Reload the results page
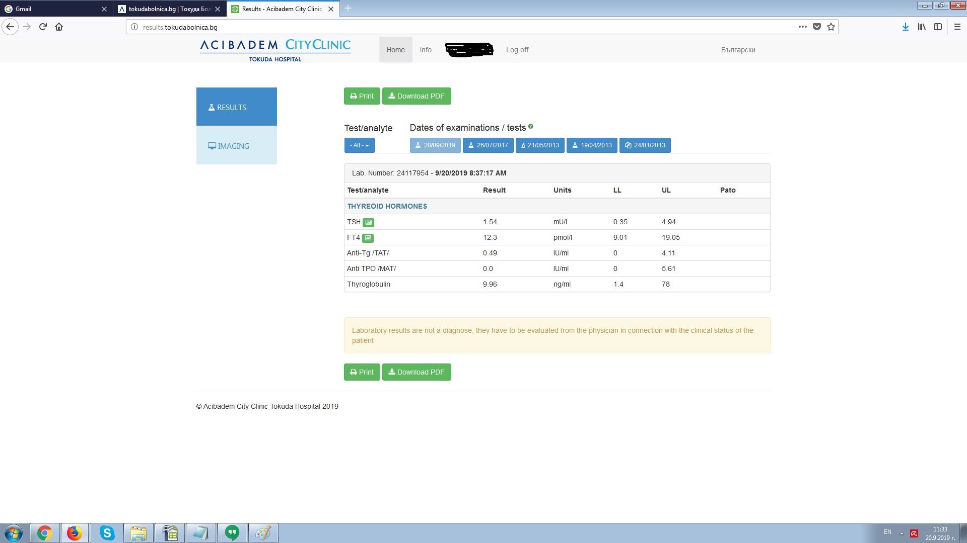Screen dimensions: 967x543 click(x=43, y=27)
